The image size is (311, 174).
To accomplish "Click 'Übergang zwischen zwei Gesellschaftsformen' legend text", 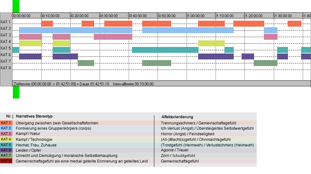I will [x=57, y=123].
